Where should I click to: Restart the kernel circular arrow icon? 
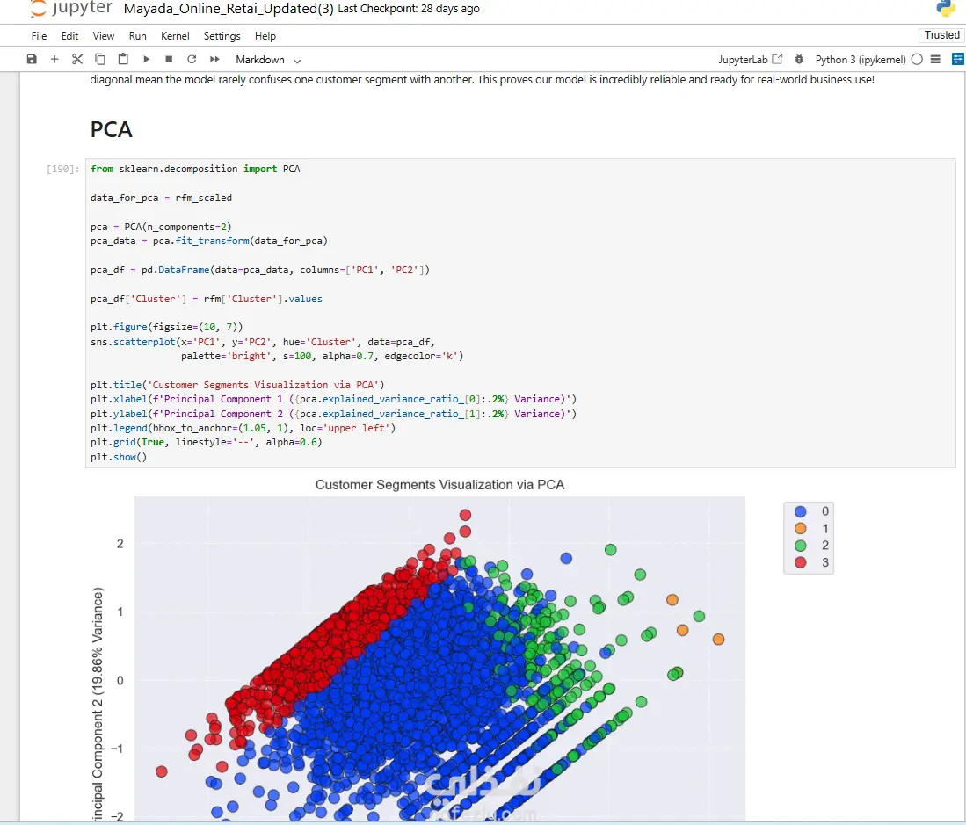point(192,59)
